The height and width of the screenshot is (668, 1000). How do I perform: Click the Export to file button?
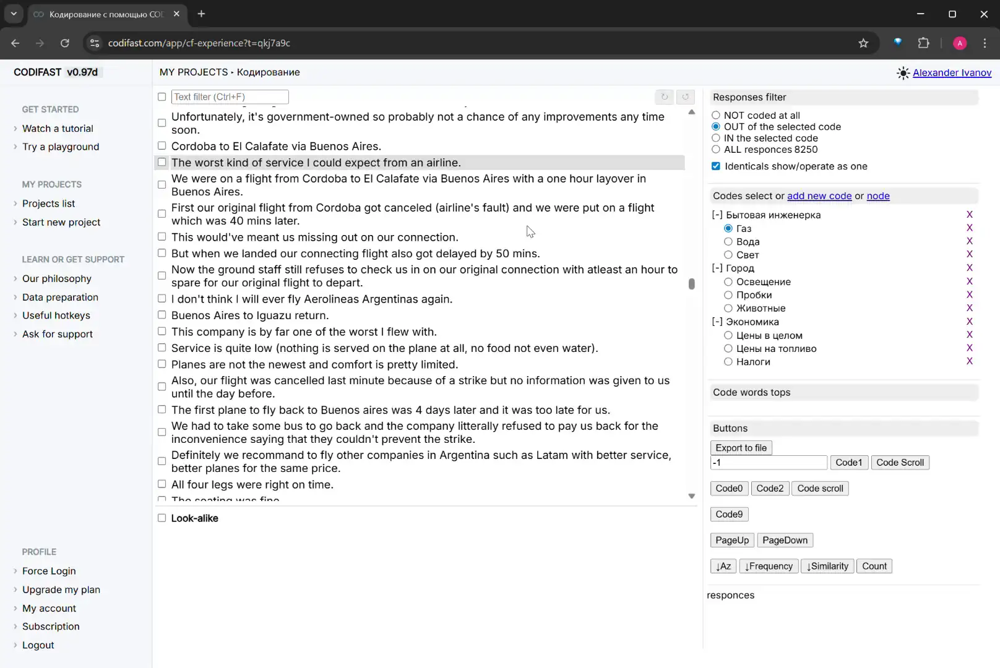(741, 448)
